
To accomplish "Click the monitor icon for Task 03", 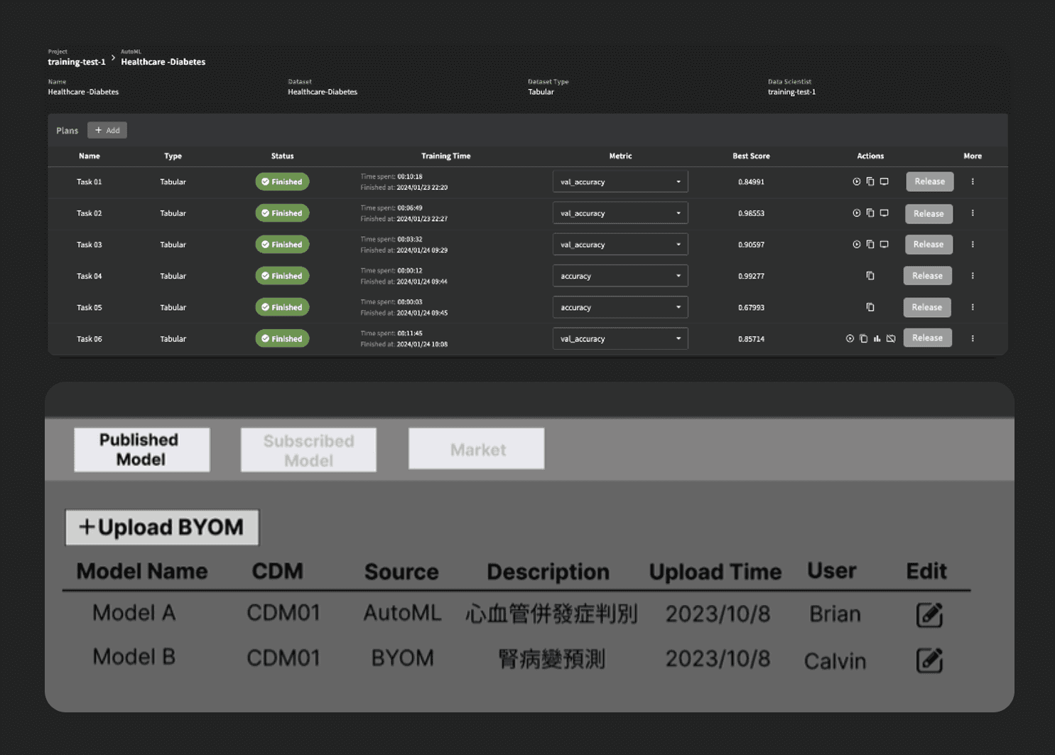I will click(x=884, y=245).
